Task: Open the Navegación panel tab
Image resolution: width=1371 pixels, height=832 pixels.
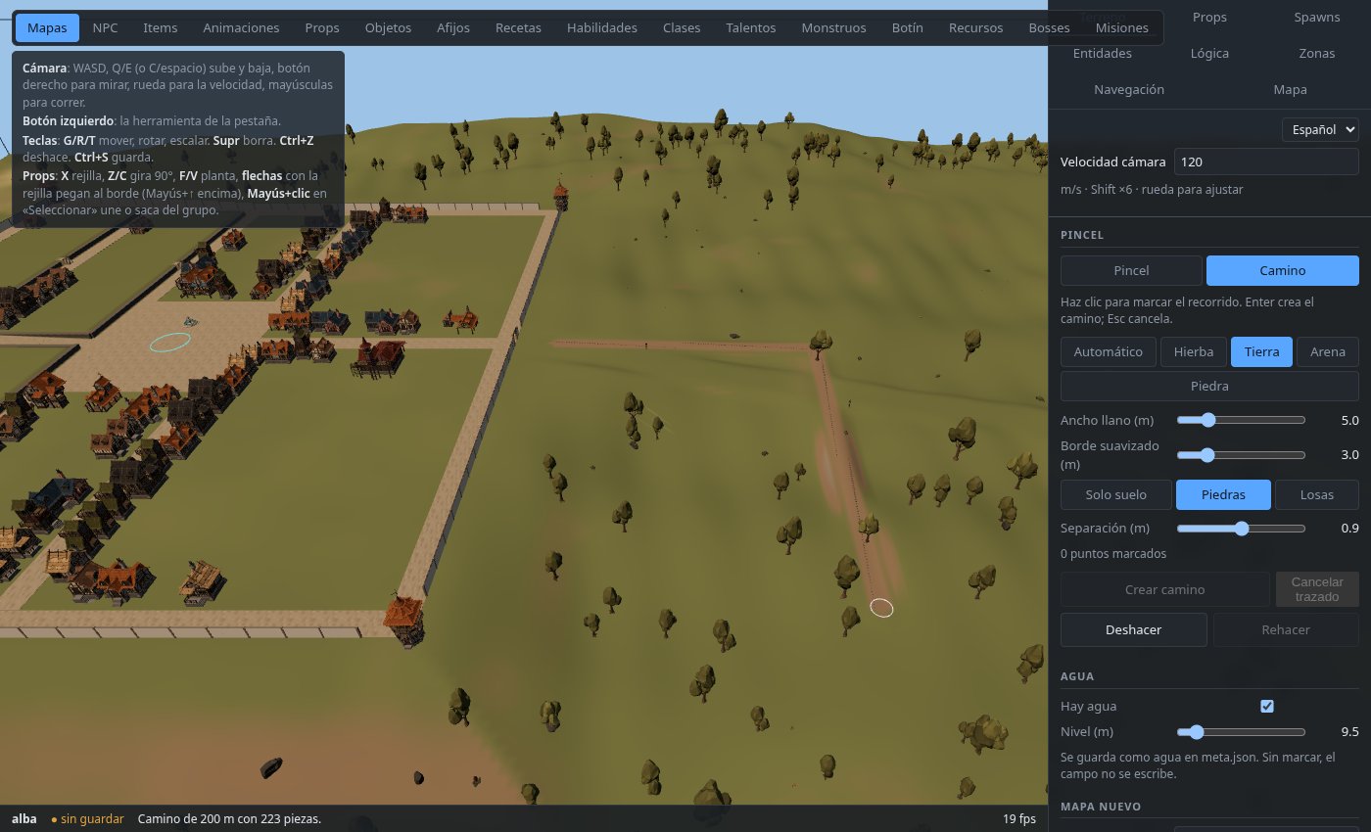Action: pyautogui.click(x=1128, y=89)
